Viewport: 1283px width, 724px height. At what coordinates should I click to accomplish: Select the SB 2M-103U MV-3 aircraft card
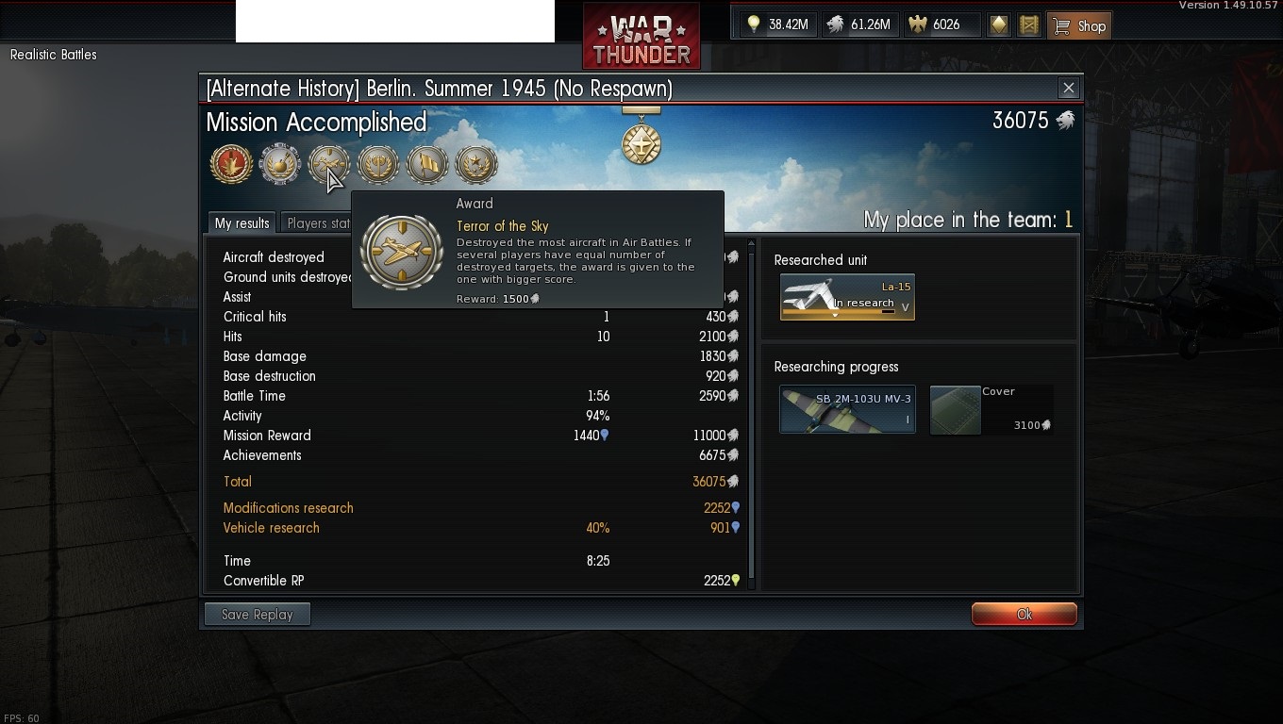(847, 410)
